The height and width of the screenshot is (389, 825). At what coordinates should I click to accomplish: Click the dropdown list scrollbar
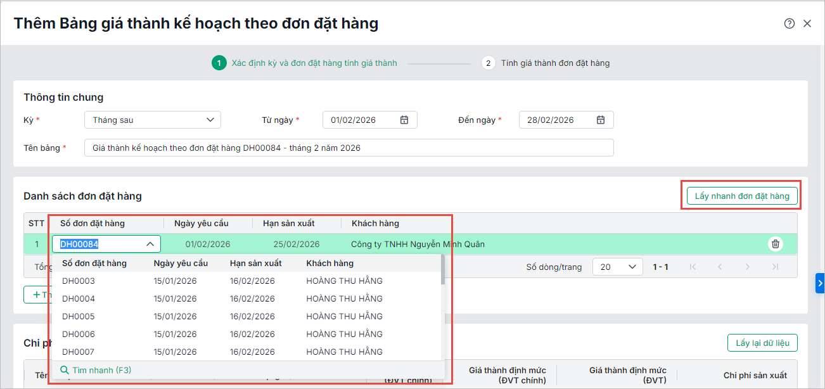[442, 269]
